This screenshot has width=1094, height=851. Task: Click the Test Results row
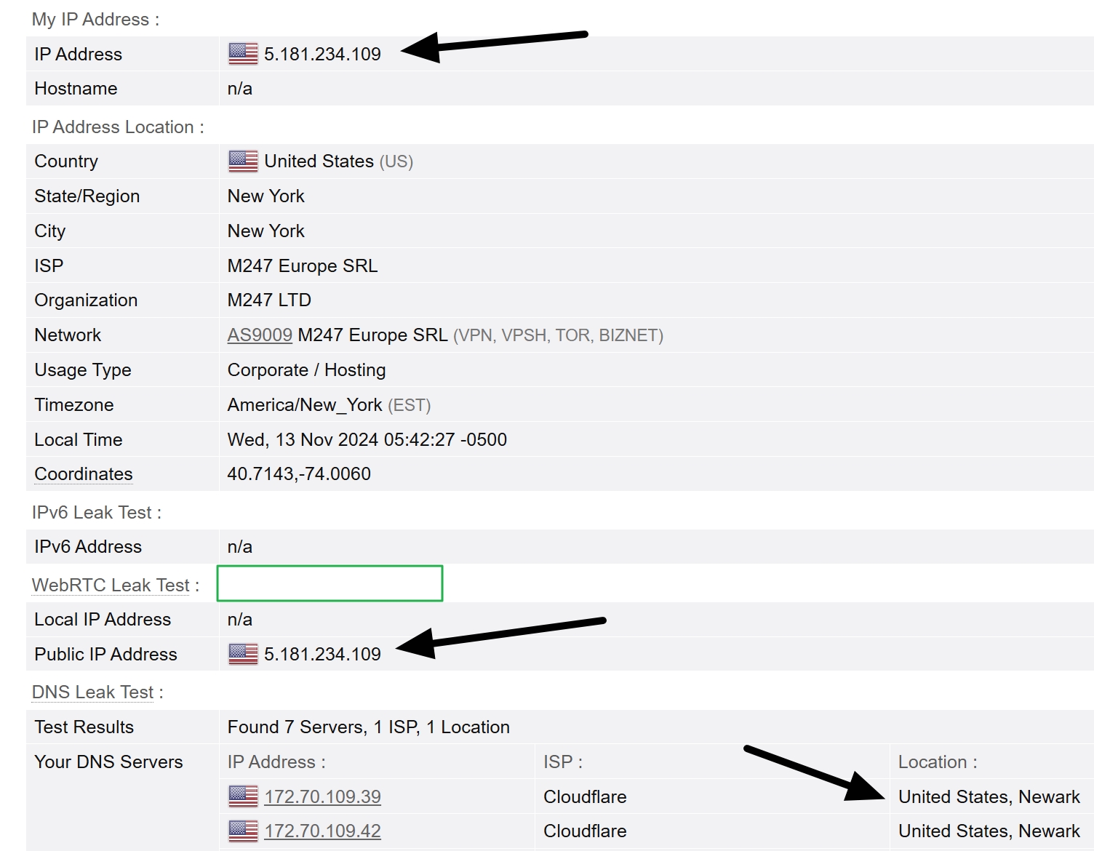pos(367,727)
